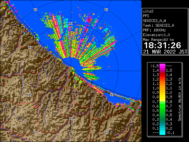Click the 40 km ring label due north
Screen dimensions: 189x142
click(71, 23)
